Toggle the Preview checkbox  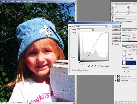113,44
